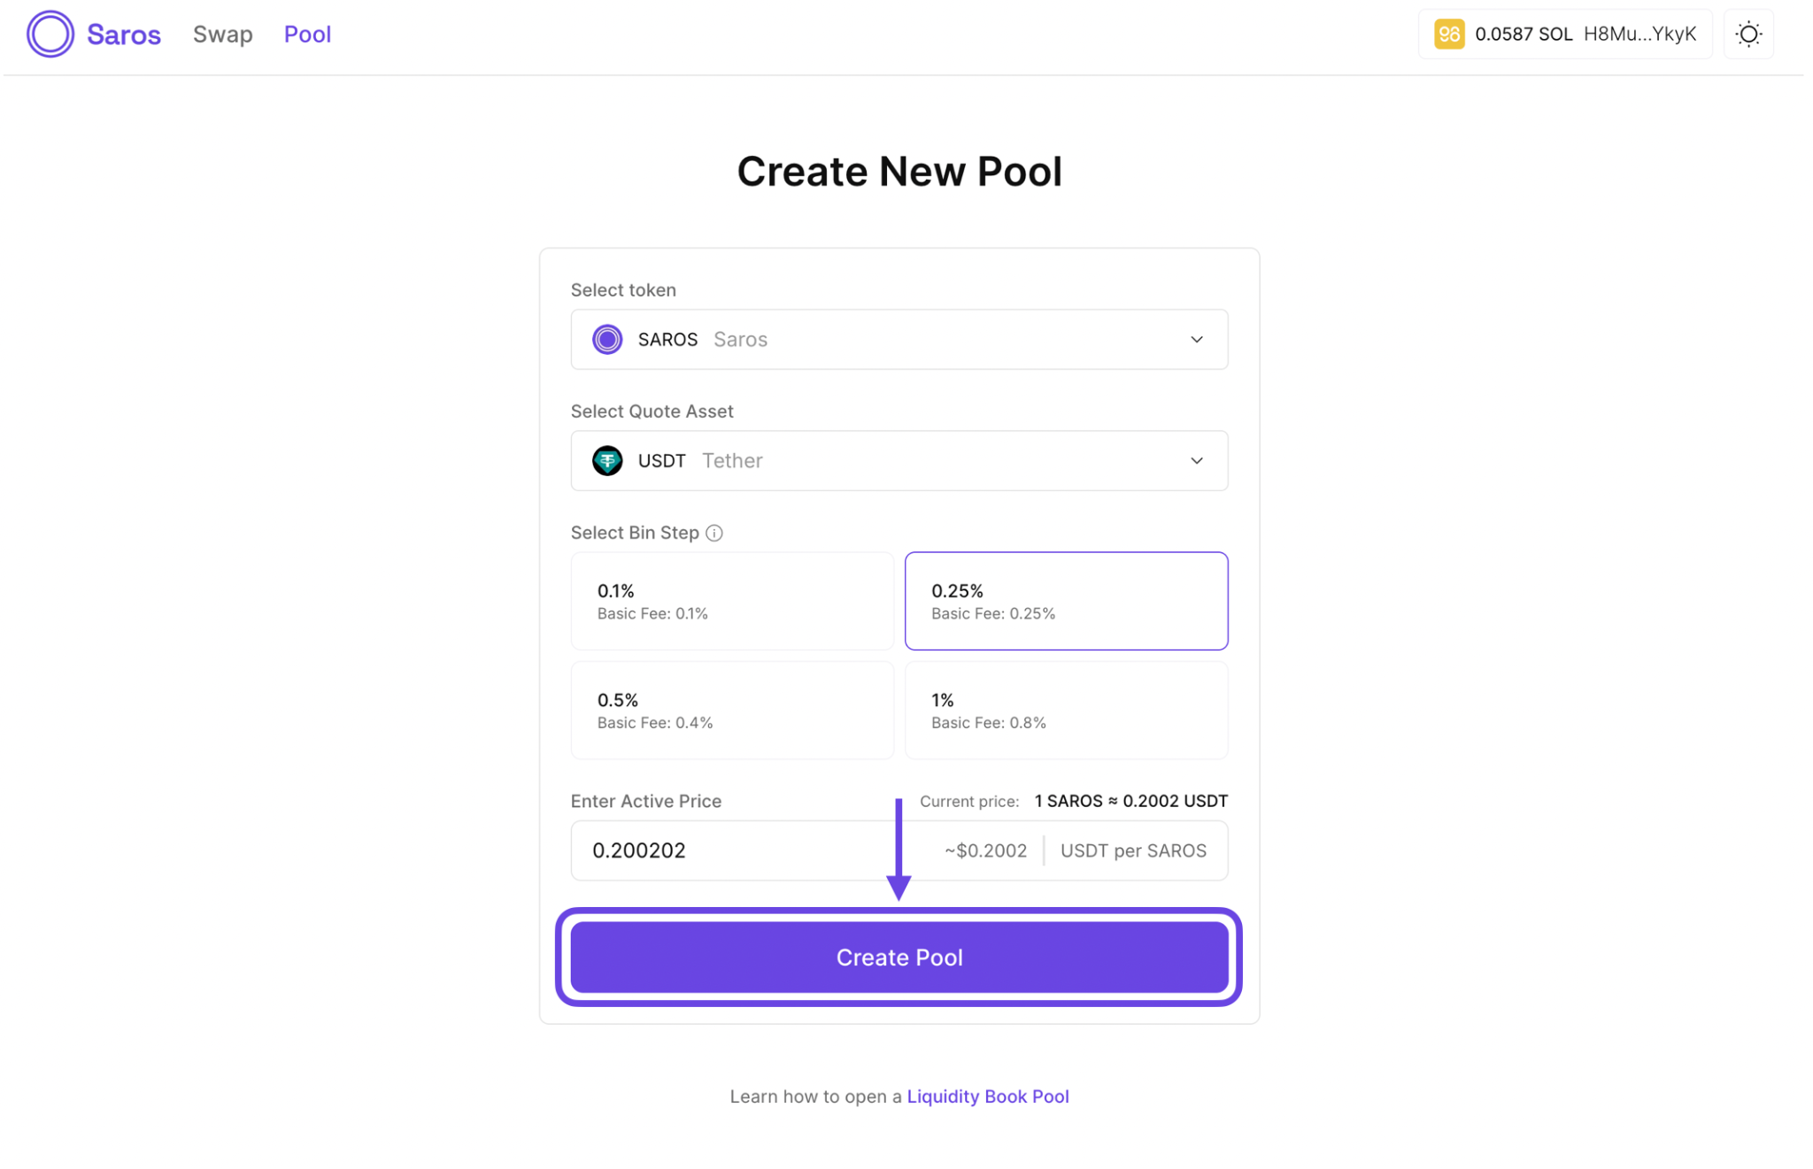Select the 0.5% bin step option
This screenshot has height=1169, width=1813.
(x=732, y=710)
